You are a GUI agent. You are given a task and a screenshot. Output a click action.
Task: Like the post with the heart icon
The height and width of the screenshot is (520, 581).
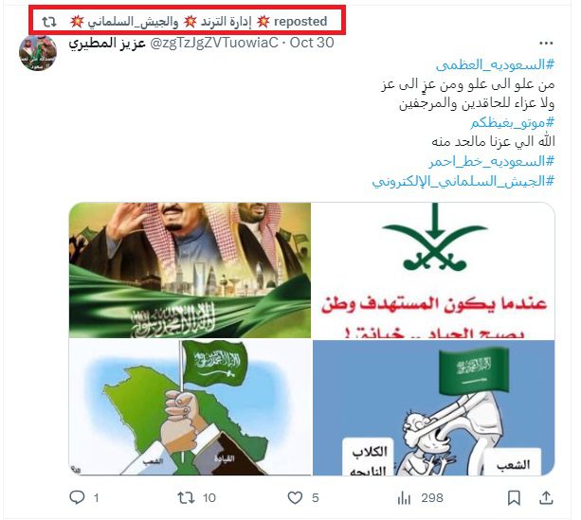pyautogui.click(x=295, y=497)
